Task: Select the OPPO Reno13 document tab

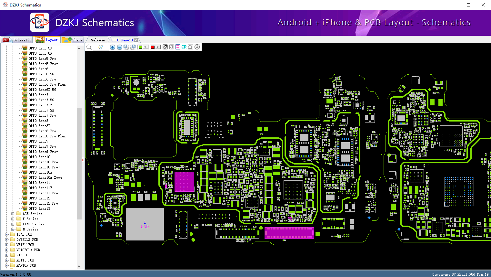Action: point(122,40)
